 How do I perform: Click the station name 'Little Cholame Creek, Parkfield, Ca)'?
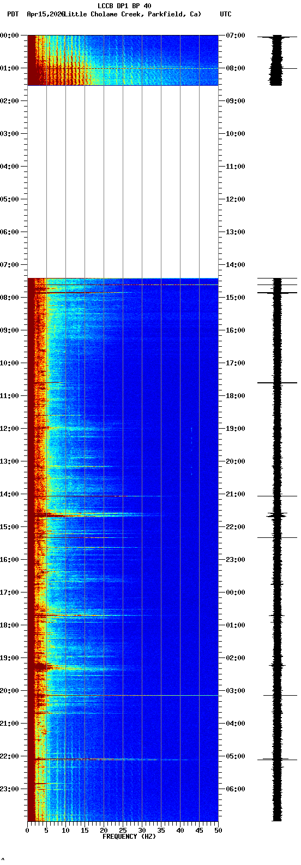[132, 14]
